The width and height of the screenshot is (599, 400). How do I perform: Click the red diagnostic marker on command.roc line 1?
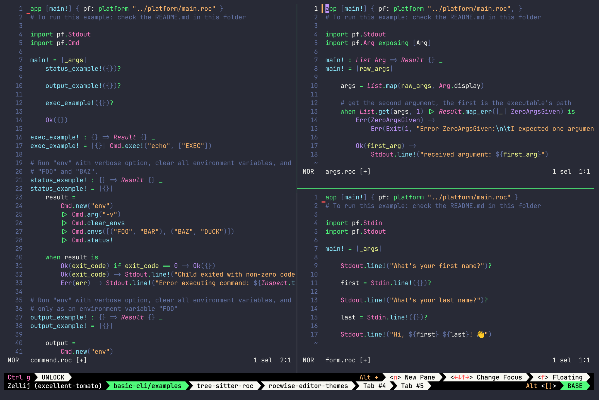tap(28, 13)
